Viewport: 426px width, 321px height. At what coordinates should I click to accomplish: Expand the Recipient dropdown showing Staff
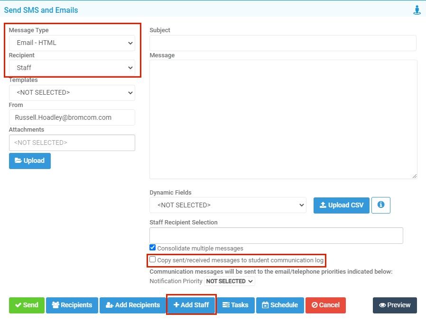(72, 68)
